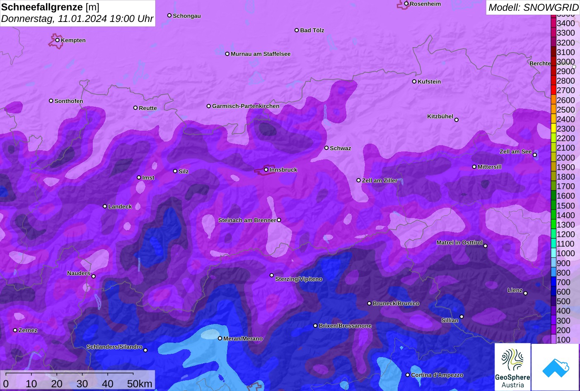Select the cyan 1000 legend swatch

click(553, 253)
